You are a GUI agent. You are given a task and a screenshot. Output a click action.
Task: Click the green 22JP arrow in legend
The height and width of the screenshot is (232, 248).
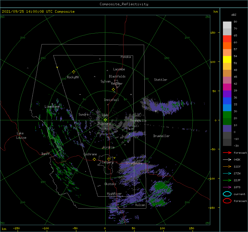[227, 180]
